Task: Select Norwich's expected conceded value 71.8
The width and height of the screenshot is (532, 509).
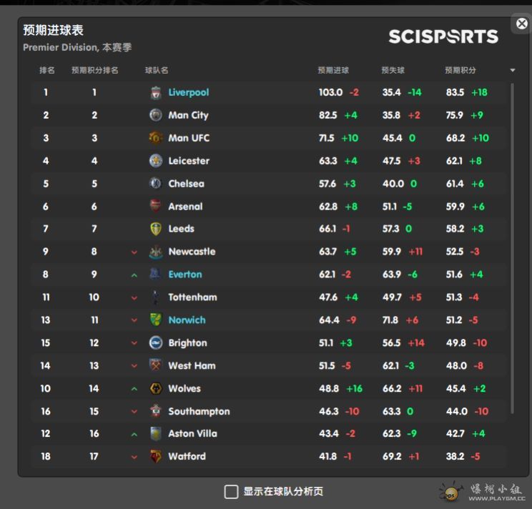Action: pyautogui.click(x=390, y=320)
